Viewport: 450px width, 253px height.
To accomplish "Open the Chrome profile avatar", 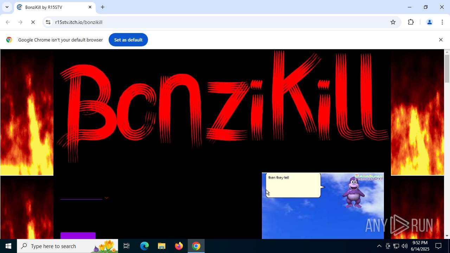I will point(429,22).
